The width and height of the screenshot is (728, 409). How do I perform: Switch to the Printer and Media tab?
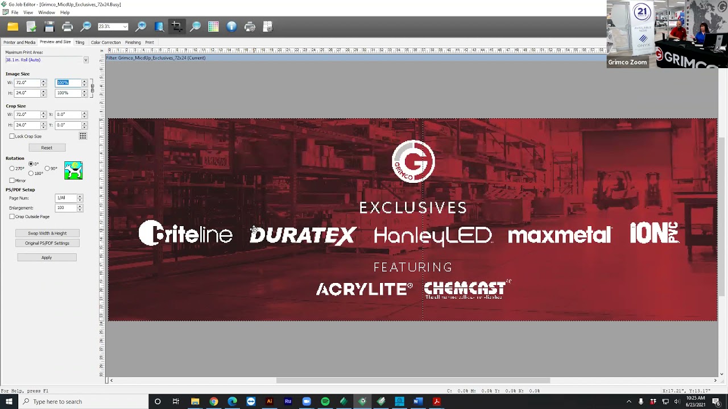[19, 42]
